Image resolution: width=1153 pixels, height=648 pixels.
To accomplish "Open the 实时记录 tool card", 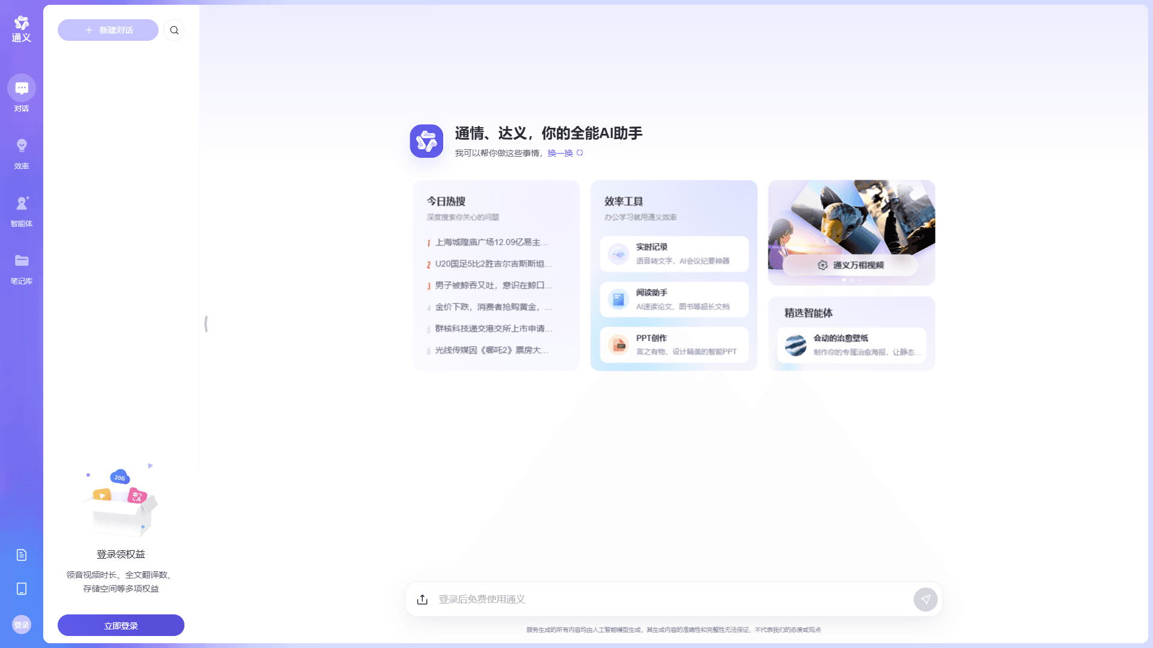I will click(x=674, y=254).
